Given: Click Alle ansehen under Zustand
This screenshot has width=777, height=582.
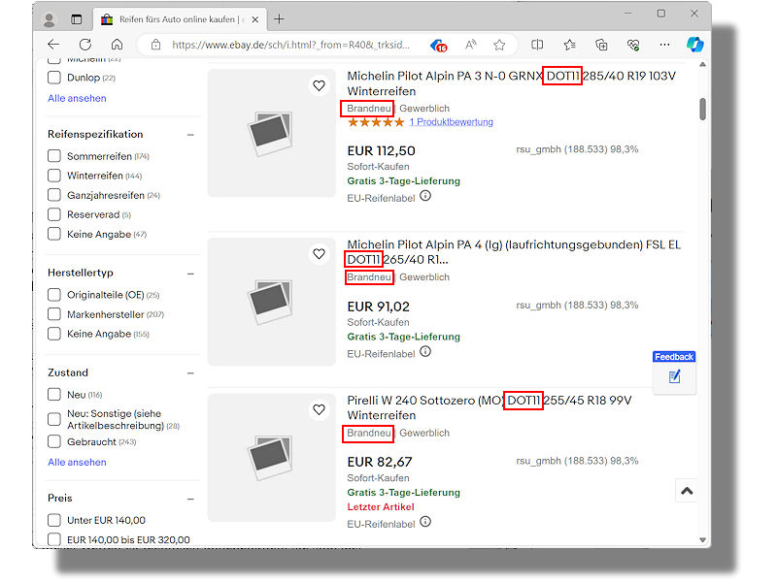Looking at the screenshot, I should click(77, 463).
